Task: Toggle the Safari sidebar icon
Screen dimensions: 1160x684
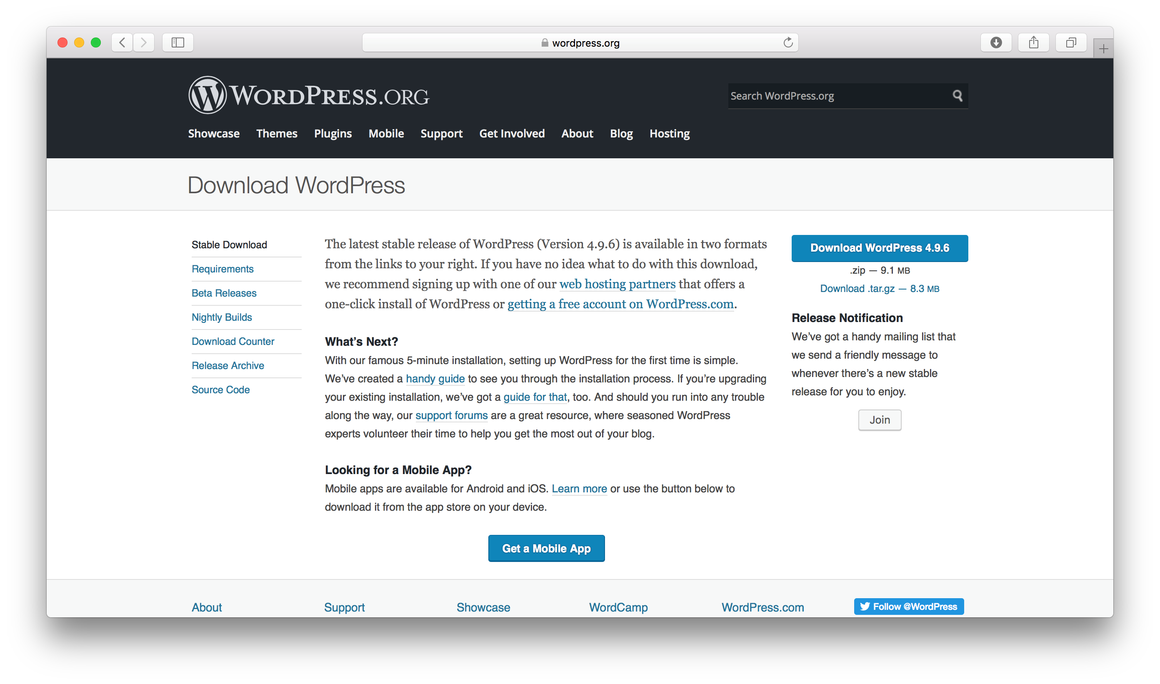Action: point(178,43)
